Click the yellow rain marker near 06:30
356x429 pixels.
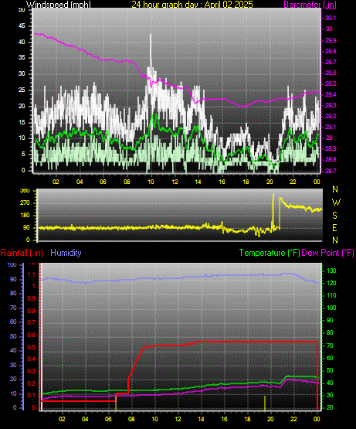tap(116, 402)
